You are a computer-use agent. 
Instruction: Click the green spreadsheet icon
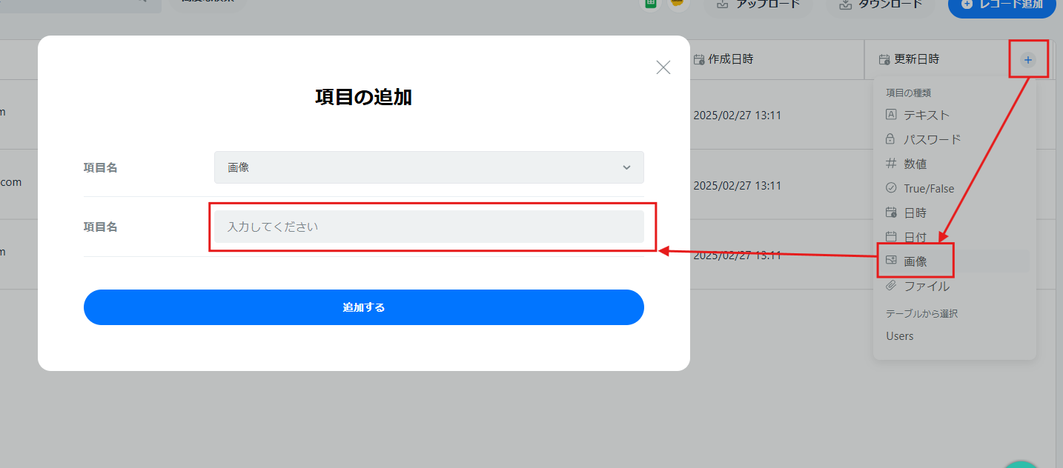click(651, 3)
